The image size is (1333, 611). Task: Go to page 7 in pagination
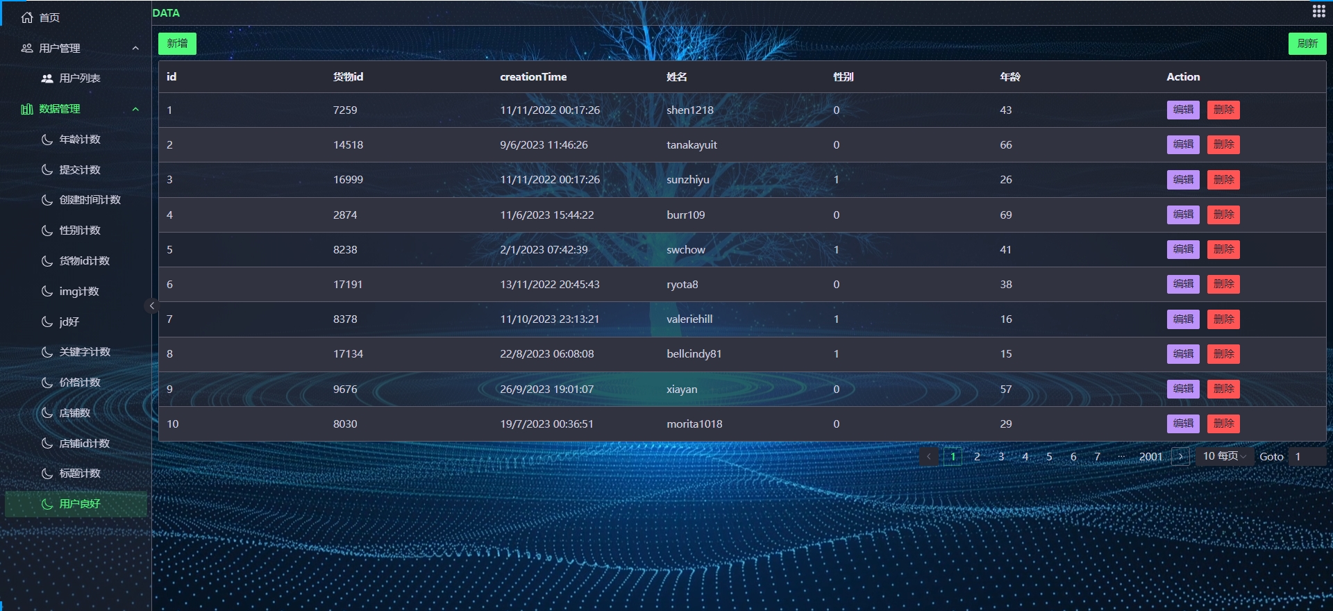1097,457
